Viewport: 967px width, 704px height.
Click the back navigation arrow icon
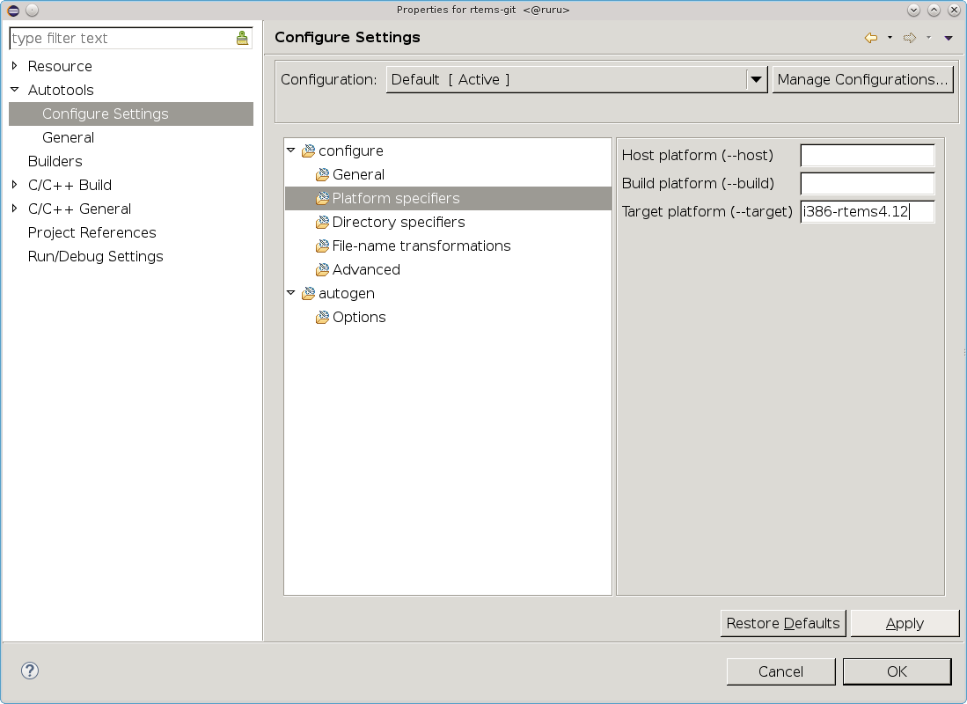pos(871,38)
